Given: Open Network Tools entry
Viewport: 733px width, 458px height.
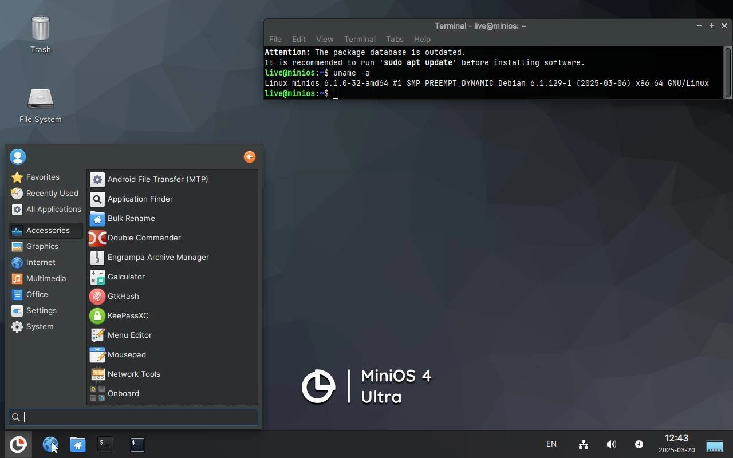Looking at the screenshot, I should click(x=172, y=374).
